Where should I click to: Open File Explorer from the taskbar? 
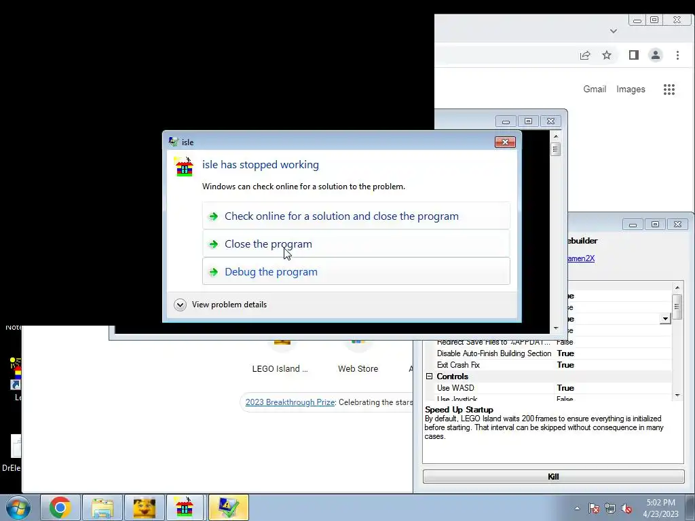point(102,507)
